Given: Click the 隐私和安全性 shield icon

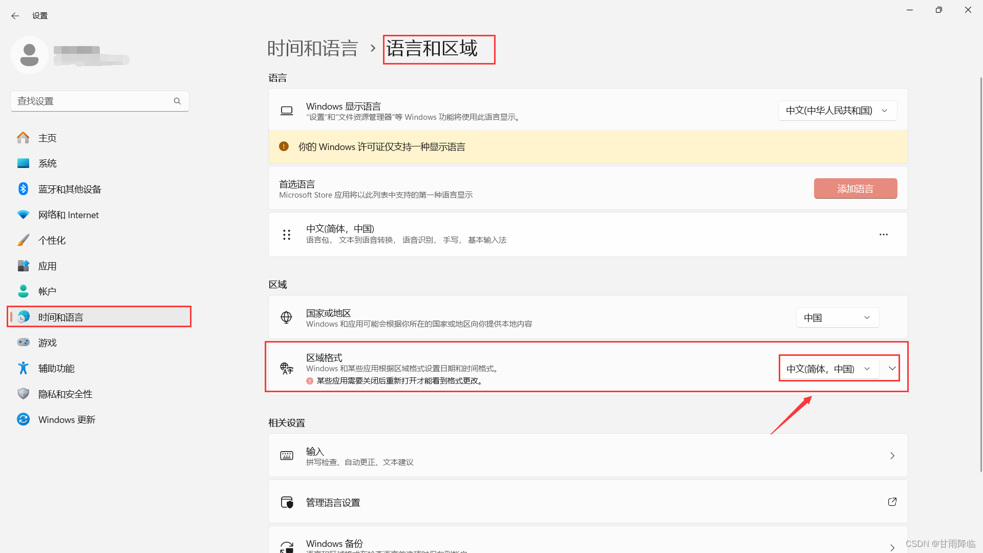Looking at the screenshot, I should point(23,394).
